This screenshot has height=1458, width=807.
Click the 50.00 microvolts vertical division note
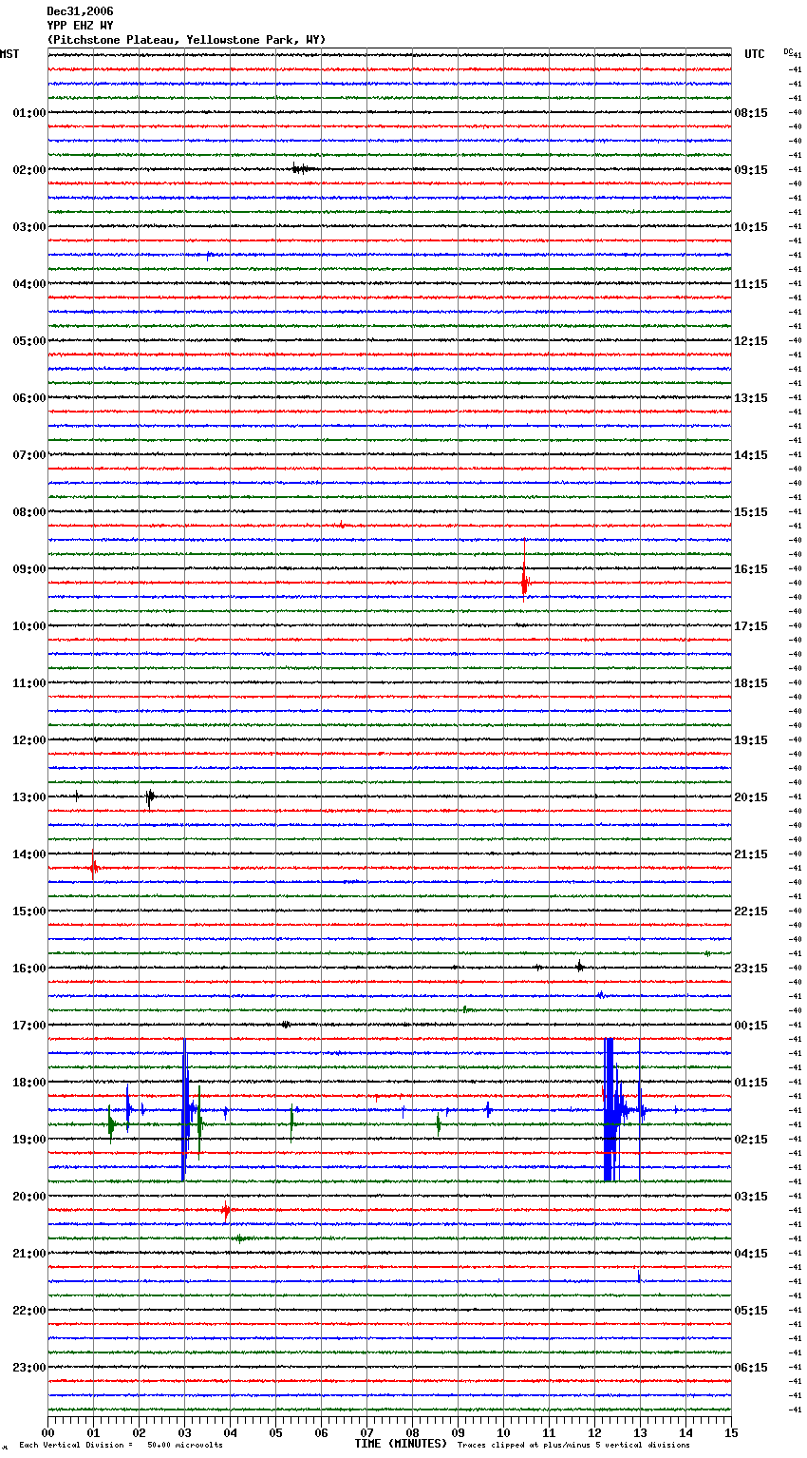pos(121,1445)
